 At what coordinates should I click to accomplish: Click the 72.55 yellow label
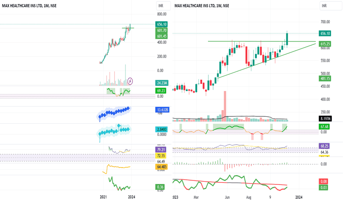161,156
